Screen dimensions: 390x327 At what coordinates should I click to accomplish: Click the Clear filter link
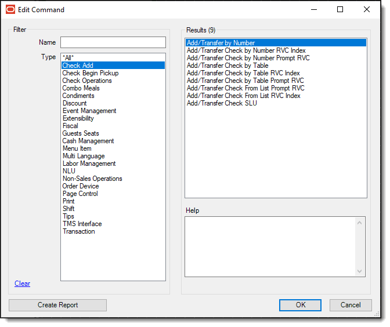[x=22, y=284]
